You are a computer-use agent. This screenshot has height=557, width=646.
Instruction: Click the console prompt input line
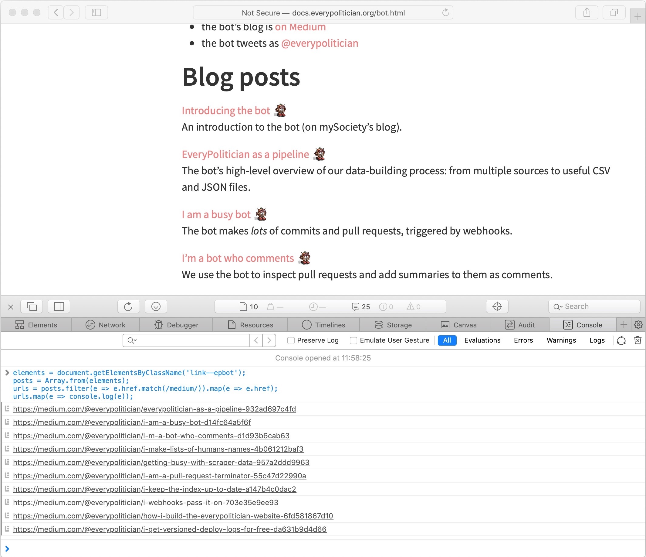[x=323, y=548]
